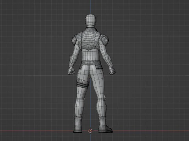The height and width of the screenshot is (141, 189).
Task: Select the character's head mesh
Action: pyautogui.click(x=90, y=20)
